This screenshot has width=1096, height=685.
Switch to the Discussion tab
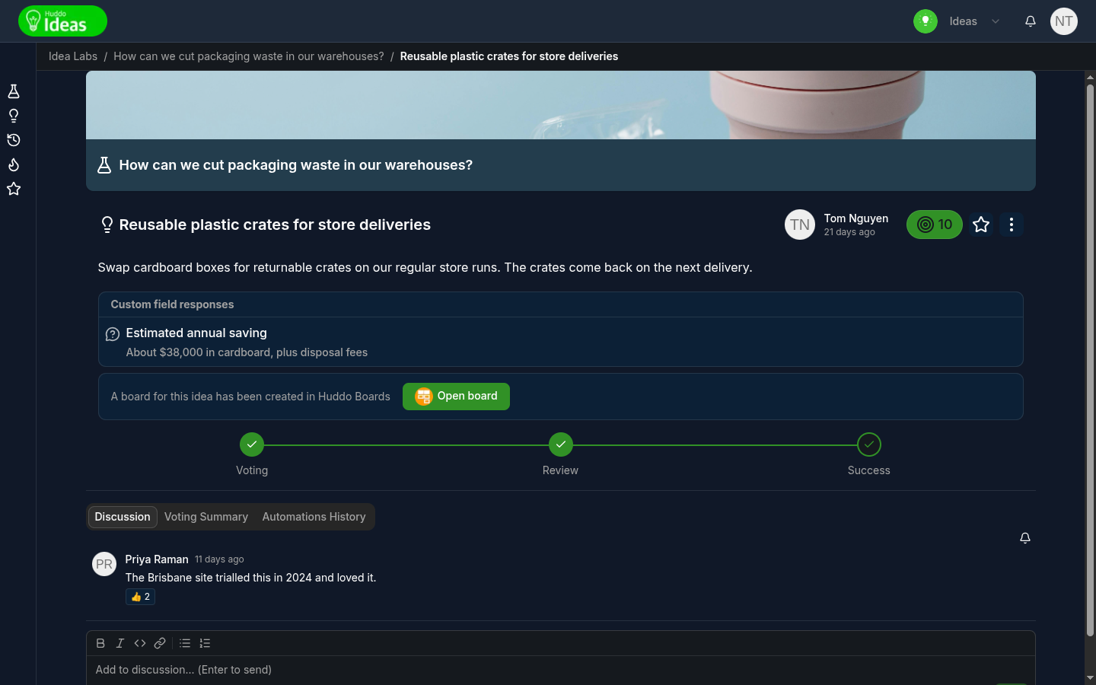click(x=123, y=517)
